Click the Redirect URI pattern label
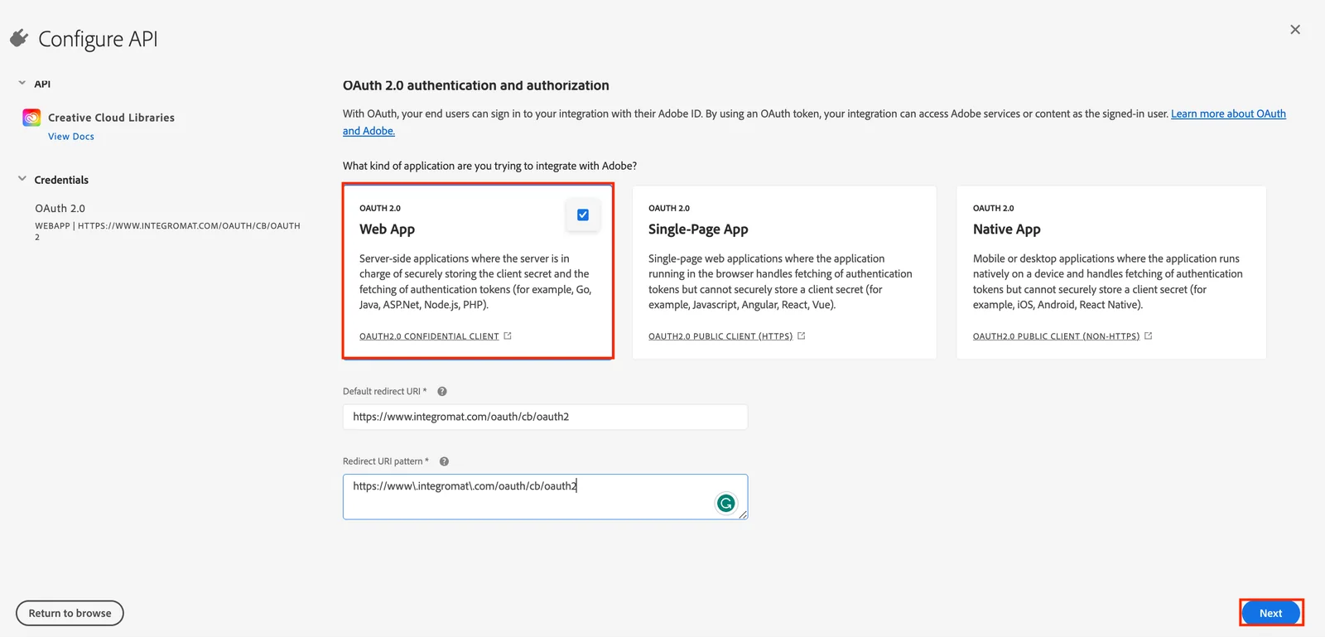Viewport: 1325px width, 637px height. click(x=386, y=461)
